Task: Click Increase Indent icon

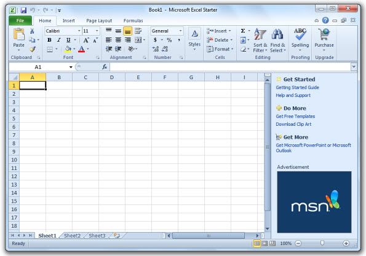Action: 118,49
